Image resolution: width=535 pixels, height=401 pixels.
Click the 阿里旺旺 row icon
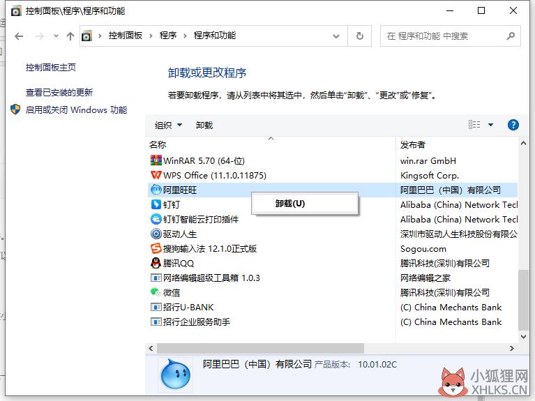(156, 190)
